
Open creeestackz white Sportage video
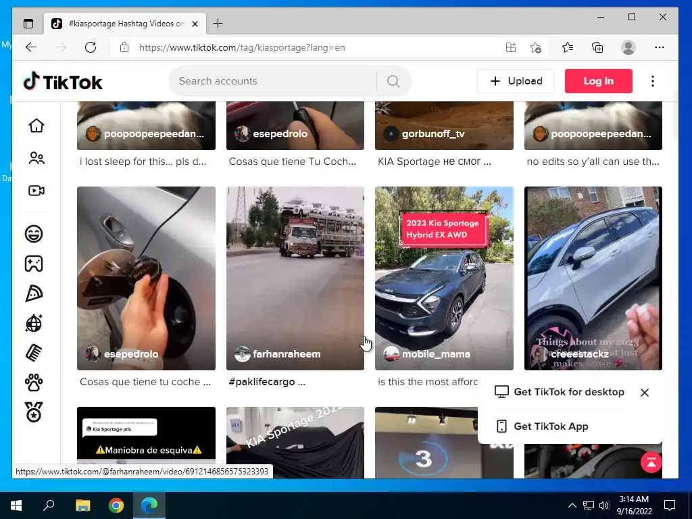pos(593,278)
